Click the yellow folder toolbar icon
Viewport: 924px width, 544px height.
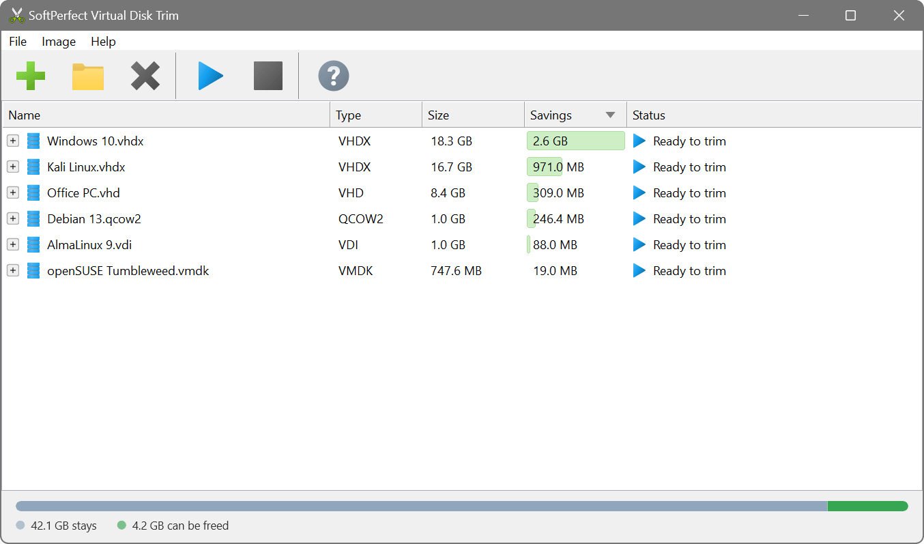tap(88, 76)
